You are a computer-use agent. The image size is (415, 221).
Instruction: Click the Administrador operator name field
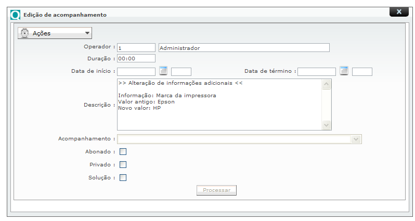tap(244, 48)
